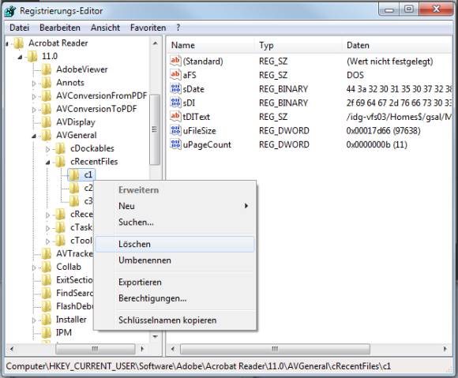Click the uFileSize DWORD value icon
Viewport: 458px width, 378px height.
(175, 130)
